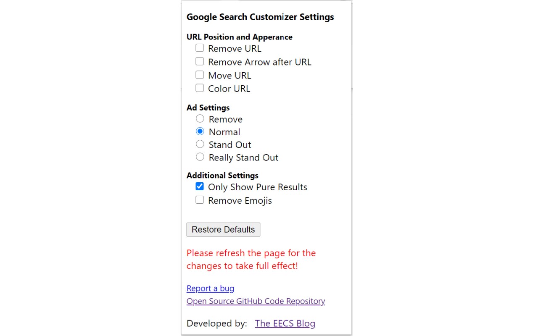Click the "Remove Emojis" label text
Viewport: 538px width, 336px height.
[x=240, y=201]
